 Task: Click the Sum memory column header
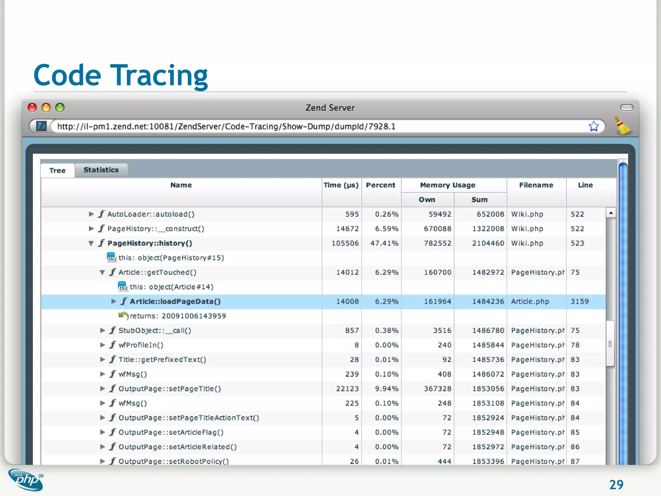click(x=480, y=200)
